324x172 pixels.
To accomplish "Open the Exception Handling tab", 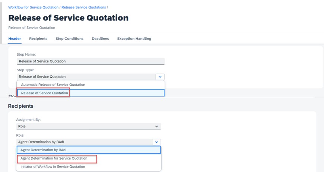I will coord(134,39).
